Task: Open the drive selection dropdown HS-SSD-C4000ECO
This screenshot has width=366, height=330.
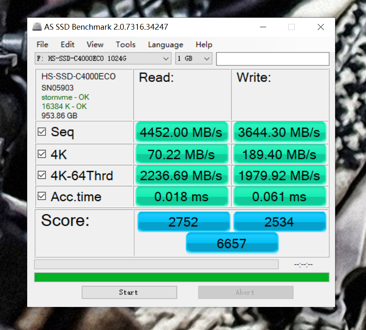Action: pyautogui.click(x=103, y=58)
